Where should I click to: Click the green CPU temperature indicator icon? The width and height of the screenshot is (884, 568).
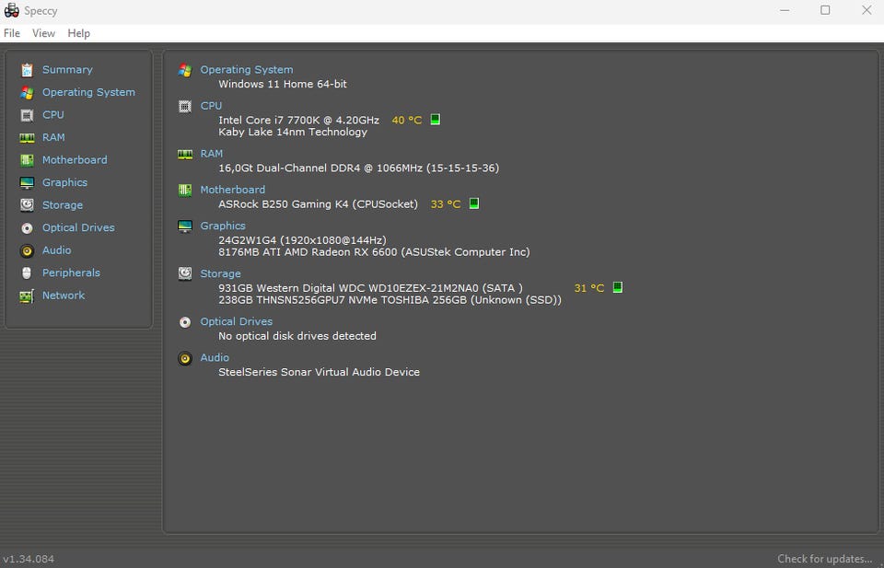[436, 120]
